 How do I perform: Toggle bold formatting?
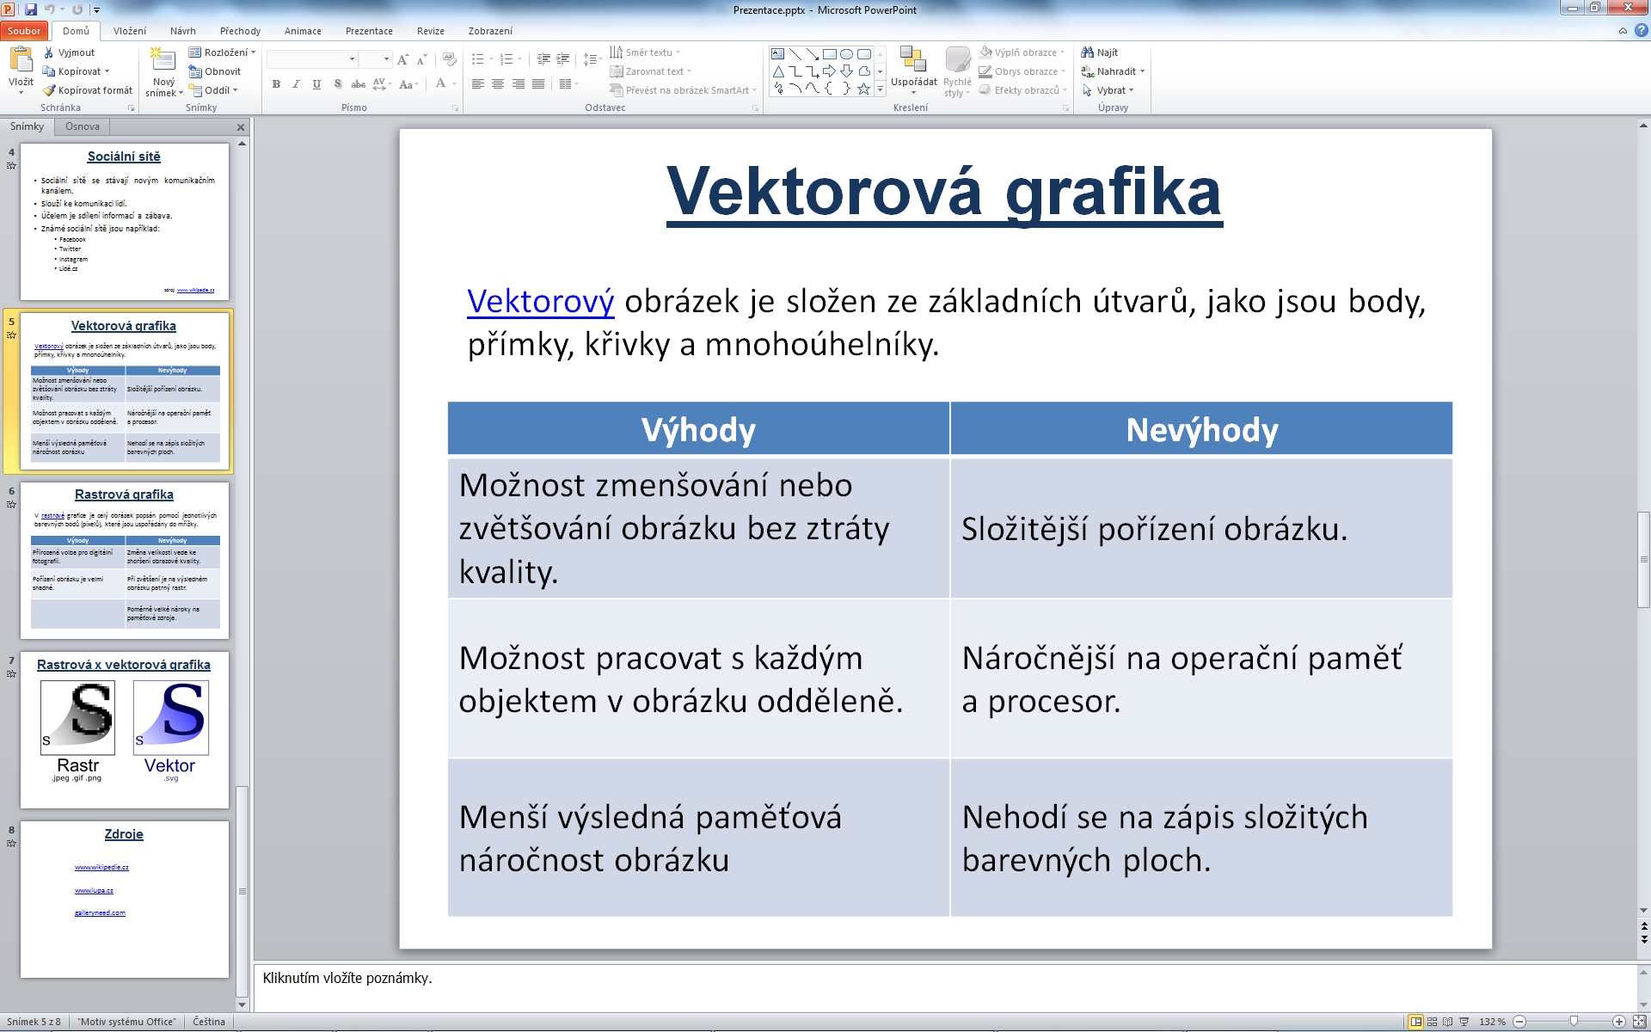(276, 84)
